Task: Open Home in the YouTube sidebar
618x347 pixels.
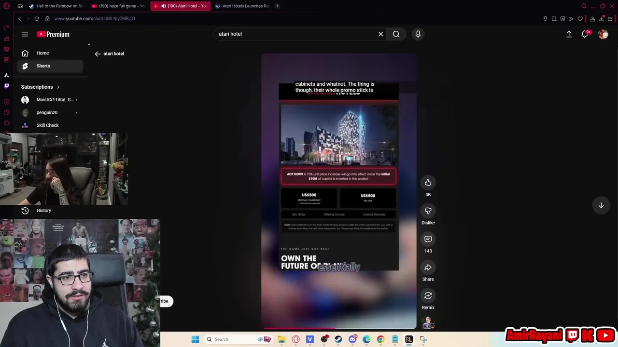Action: 50,53
